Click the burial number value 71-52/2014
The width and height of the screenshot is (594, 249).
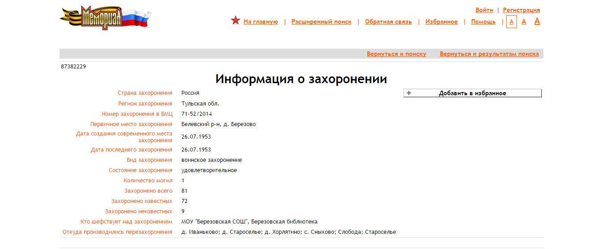click(x=197, y=114)
